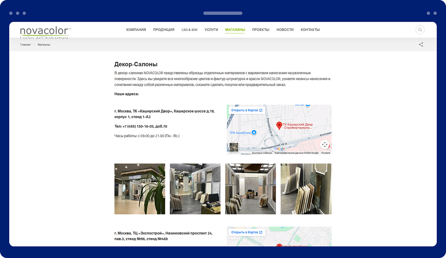Click the Экспострой address text
The image size is (446, 258).
click(x=164, y=236)
